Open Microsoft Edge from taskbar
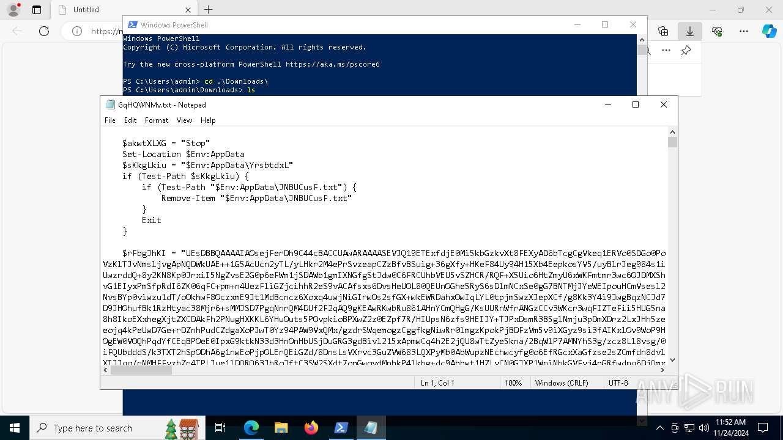Screen dimensions: 783x440 [251, 428]
